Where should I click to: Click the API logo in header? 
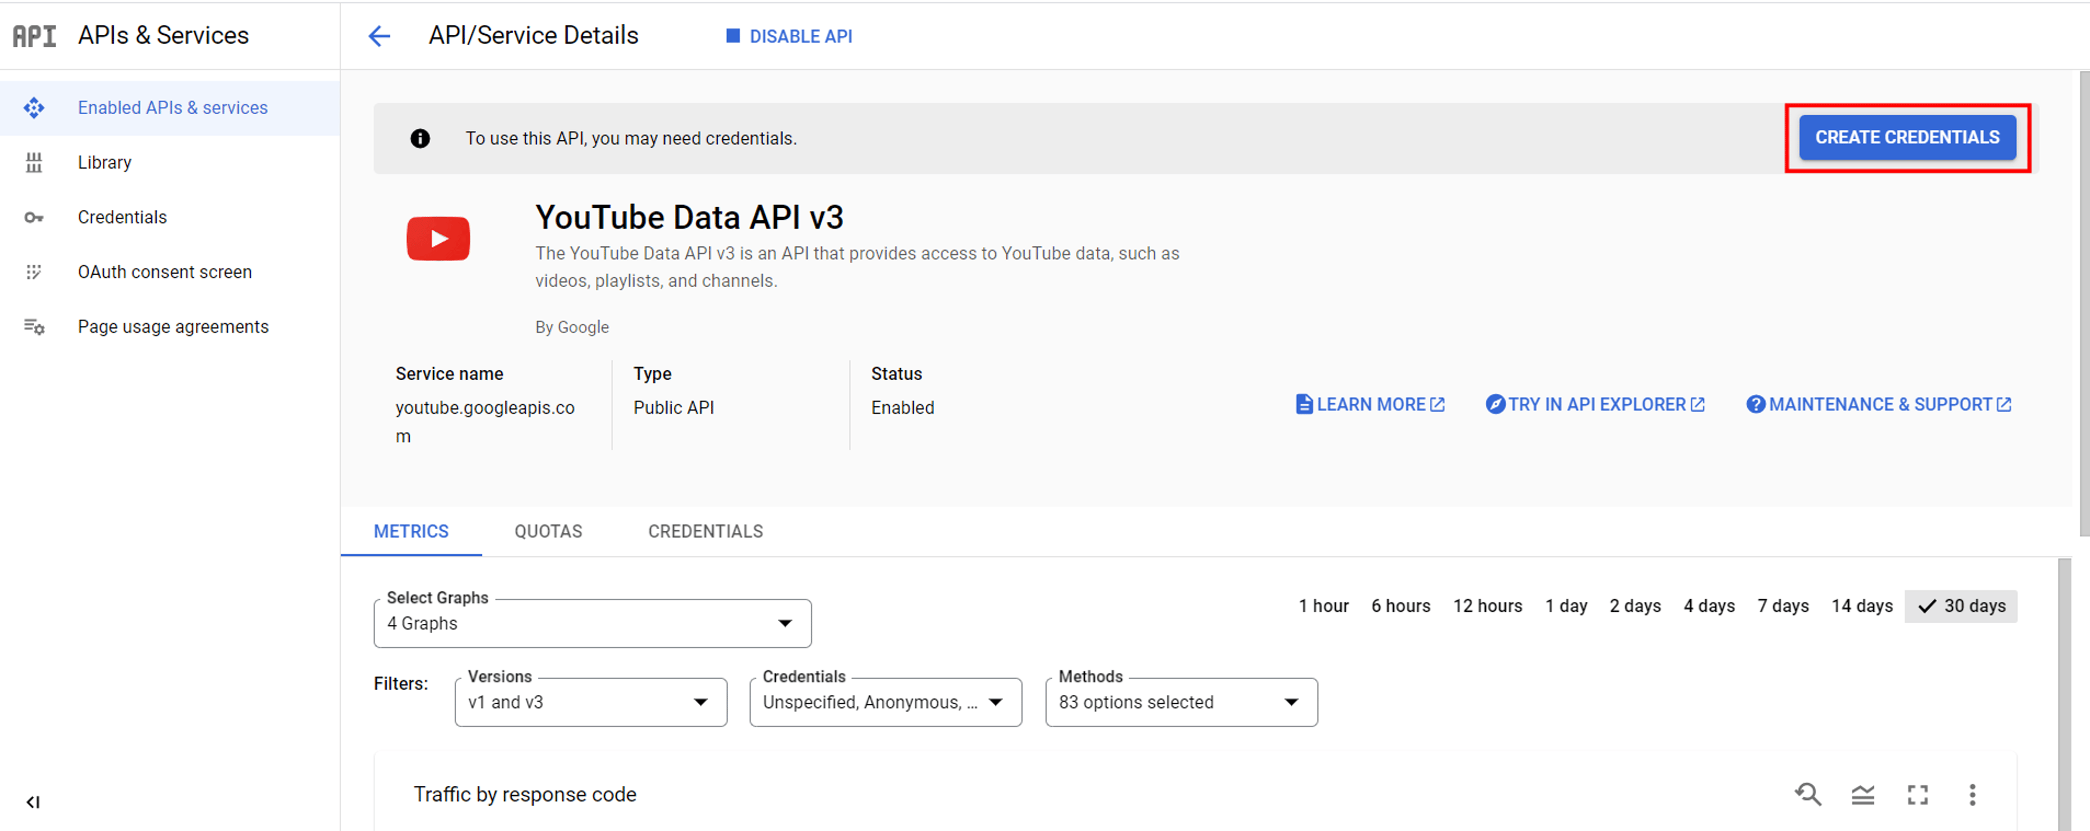(34, 36)
